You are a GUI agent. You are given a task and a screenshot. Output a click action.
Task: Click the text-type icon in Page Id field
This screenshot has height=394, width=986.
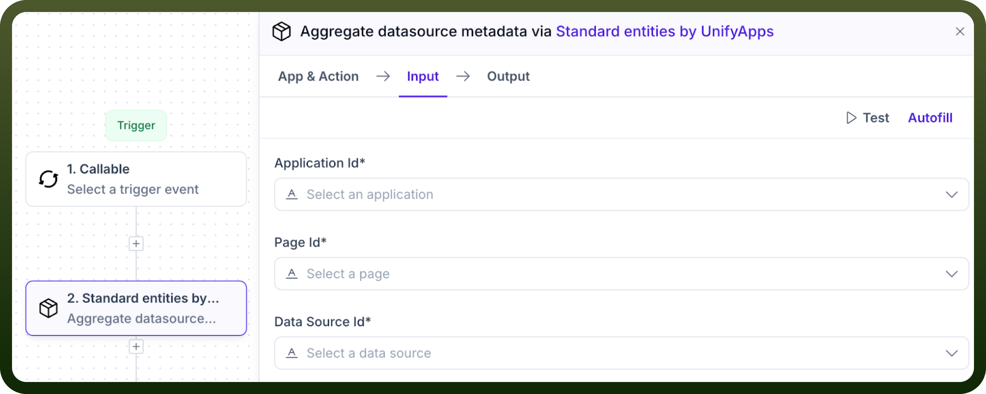[x=292, y=274]
